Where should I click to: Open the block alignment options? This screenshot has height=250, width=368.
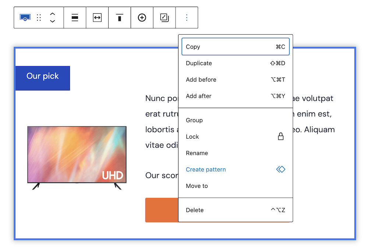[75, 18]
